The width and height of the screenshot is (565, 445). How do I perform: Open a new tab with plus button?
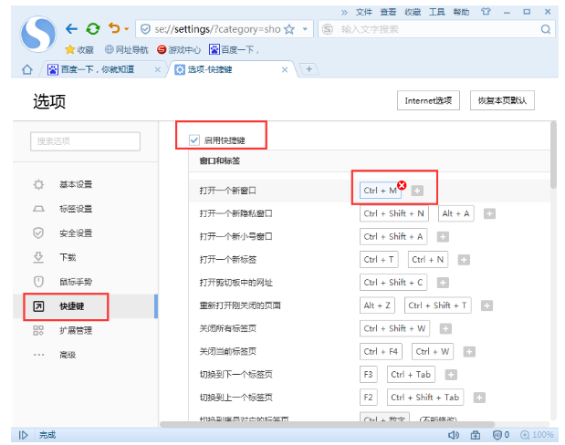coord(309,69)
